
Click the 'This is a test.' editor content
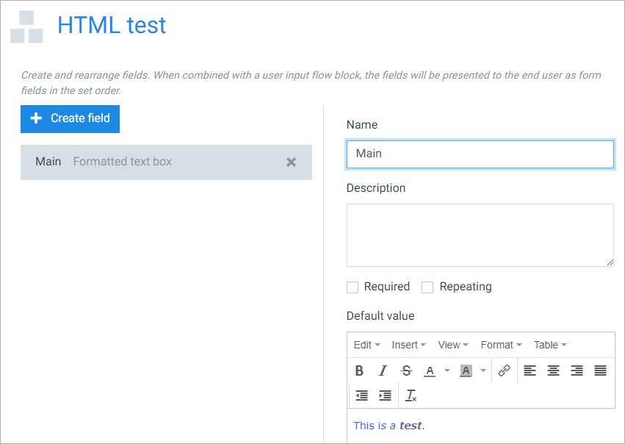[389, 426]
